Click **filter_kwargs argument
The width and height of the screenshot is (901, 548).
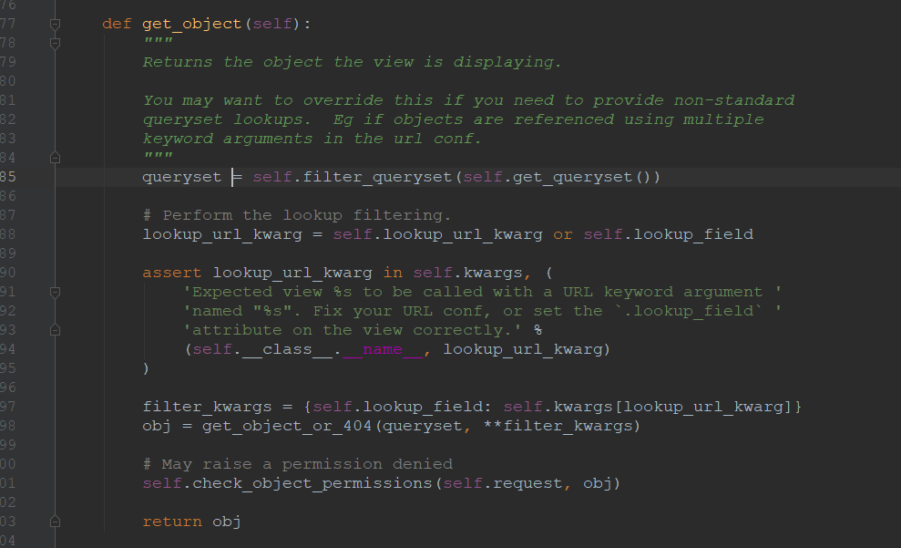coord(558,426)
